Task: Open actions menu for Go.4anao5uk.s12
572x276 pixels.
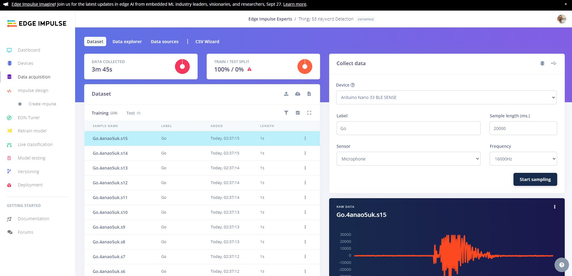Action: [305, 183]
